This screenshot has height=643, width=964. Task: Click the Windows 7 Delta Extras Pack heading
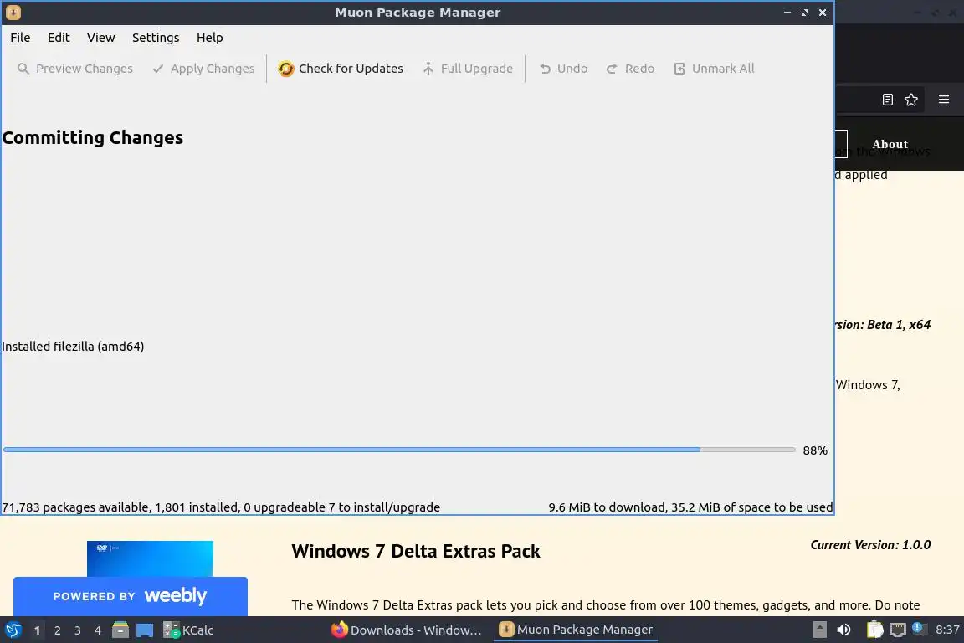pyautogui.click(x=416, y=551)
